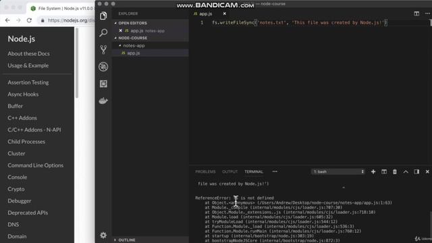Open C++ Addons docs link
The height and width of the screenshot is (243, 432).
(22, 118)
